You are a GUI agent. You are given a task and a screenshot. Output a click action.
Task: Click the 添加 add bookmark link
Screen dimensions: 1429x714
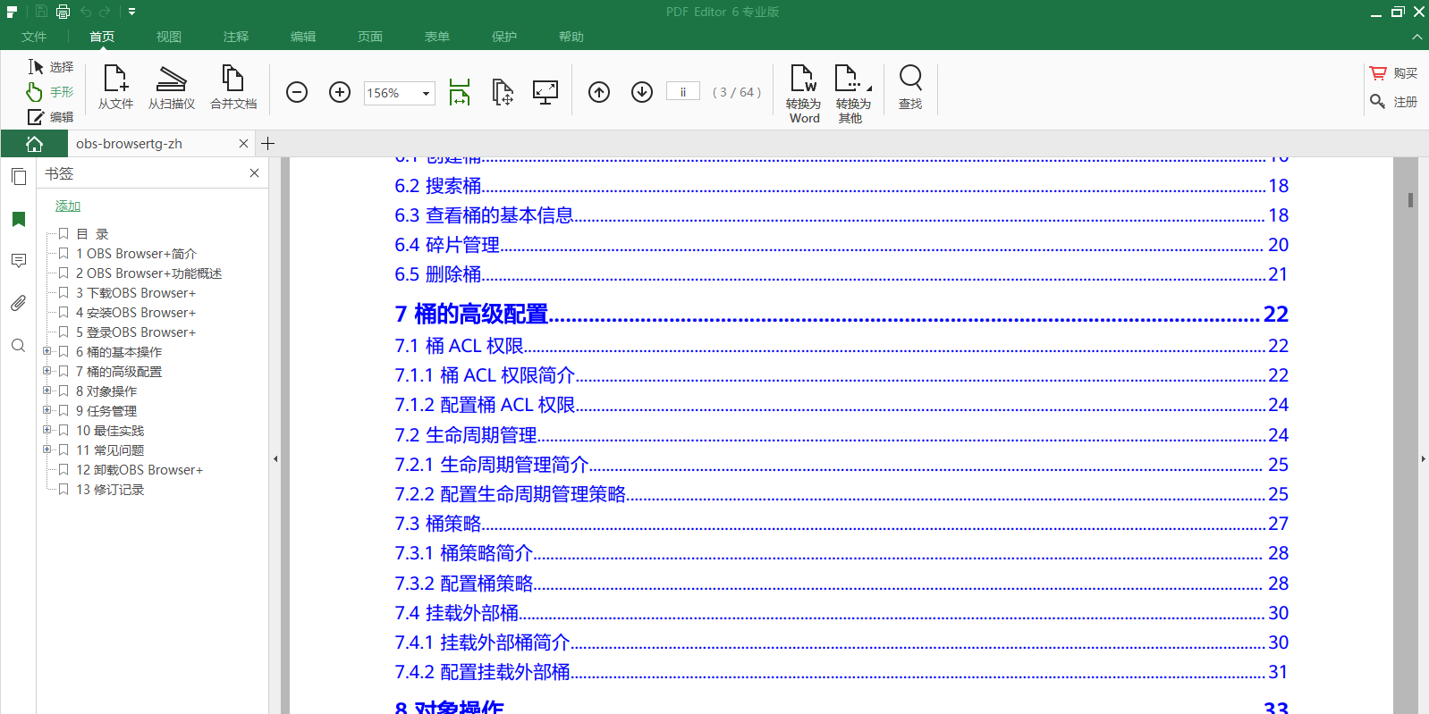pyautogui.click(x=68, y=206)
